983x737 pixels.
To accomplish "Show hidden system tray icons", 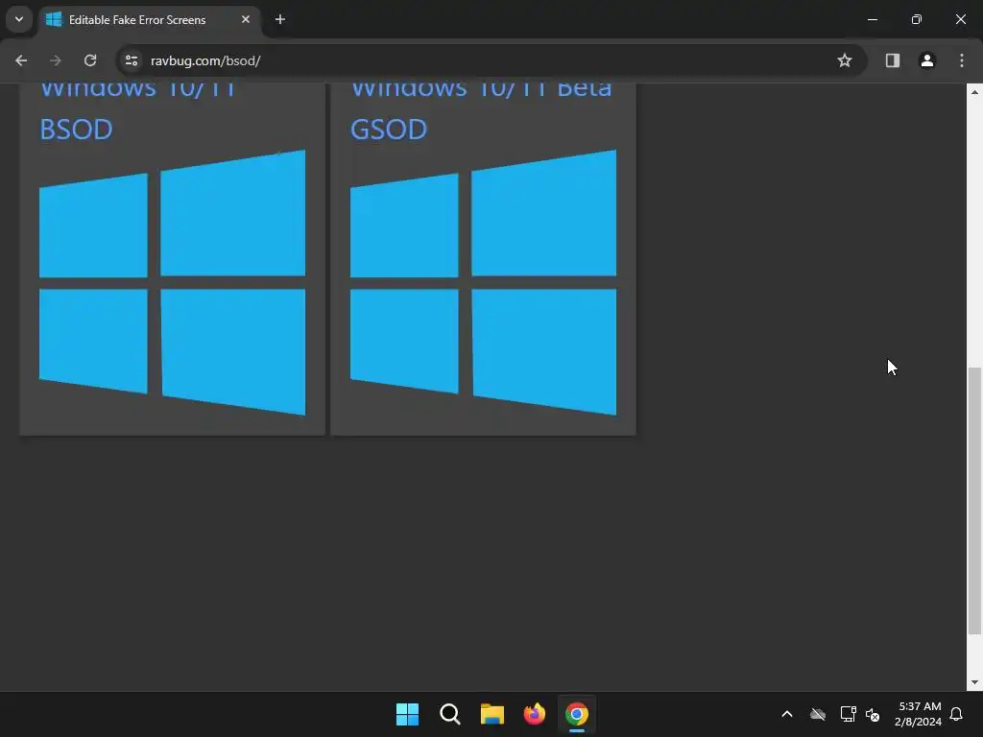I will [787, 714].
